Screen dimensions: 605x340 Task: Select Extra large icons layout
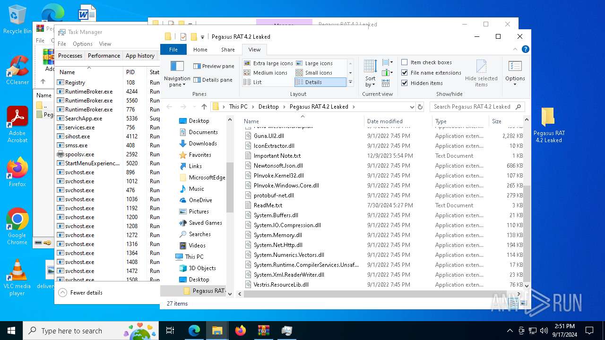click(x=268, y=63)
